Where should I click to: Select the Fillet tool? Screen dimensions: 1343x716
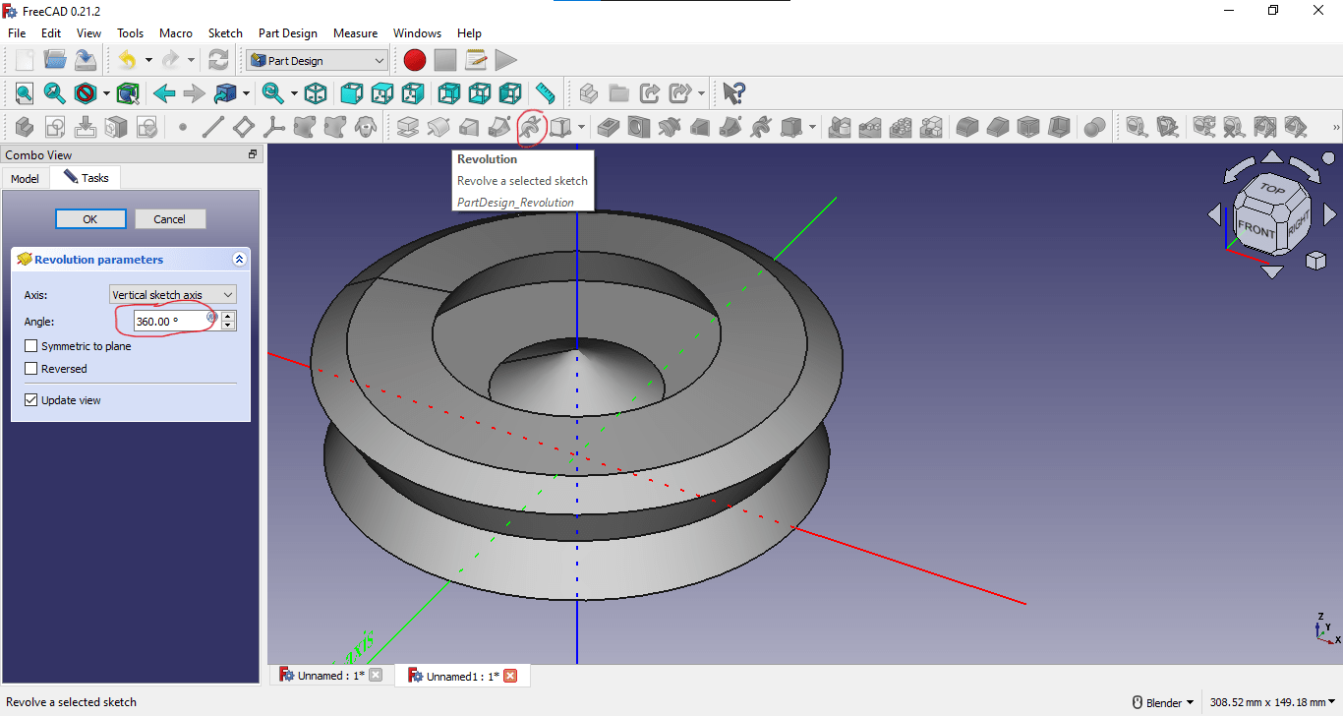tap(966, 127)
